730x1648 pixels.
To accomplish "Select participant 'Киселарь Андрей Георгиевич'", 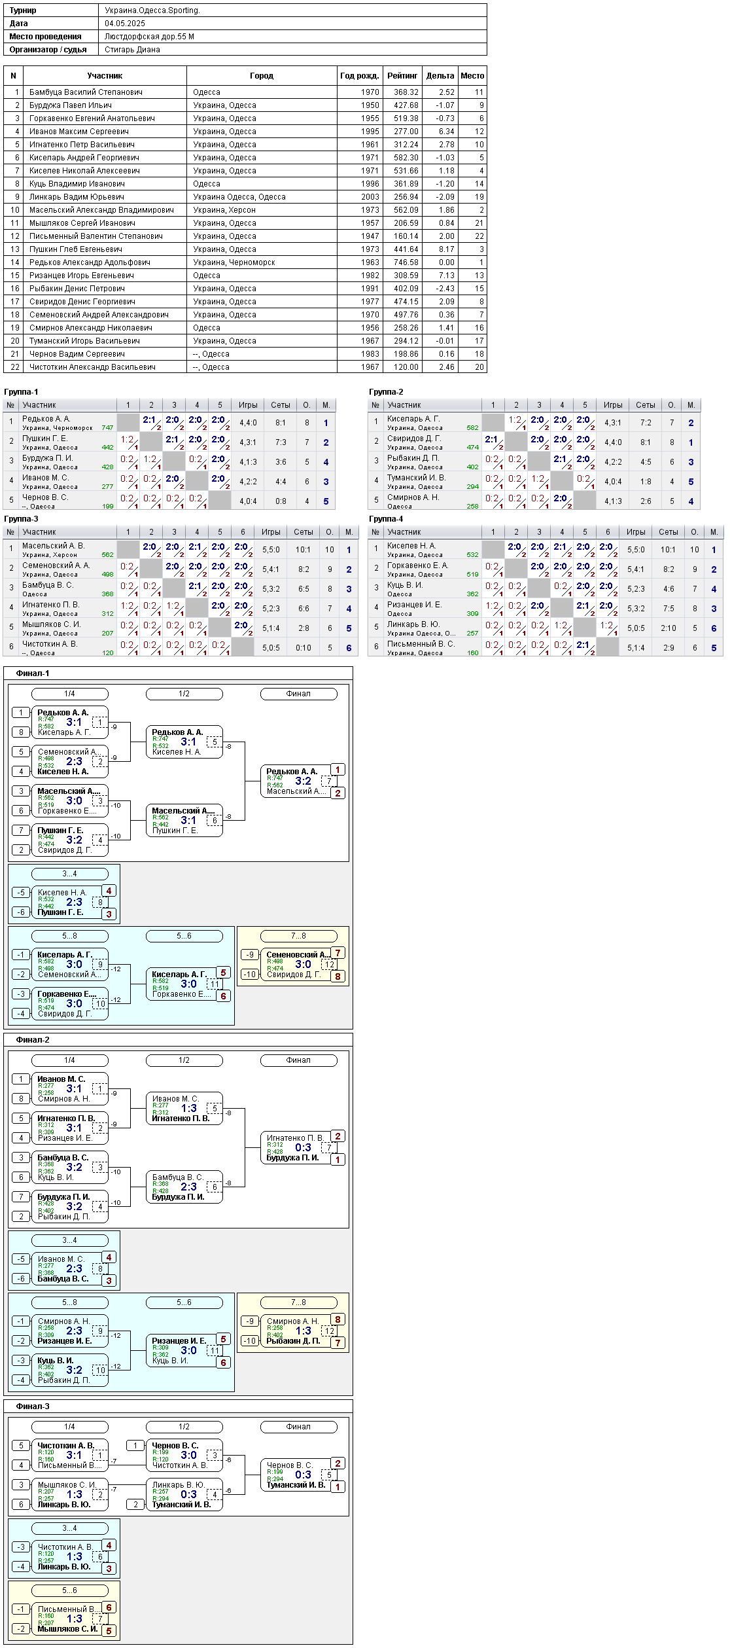I will (84, 158).
